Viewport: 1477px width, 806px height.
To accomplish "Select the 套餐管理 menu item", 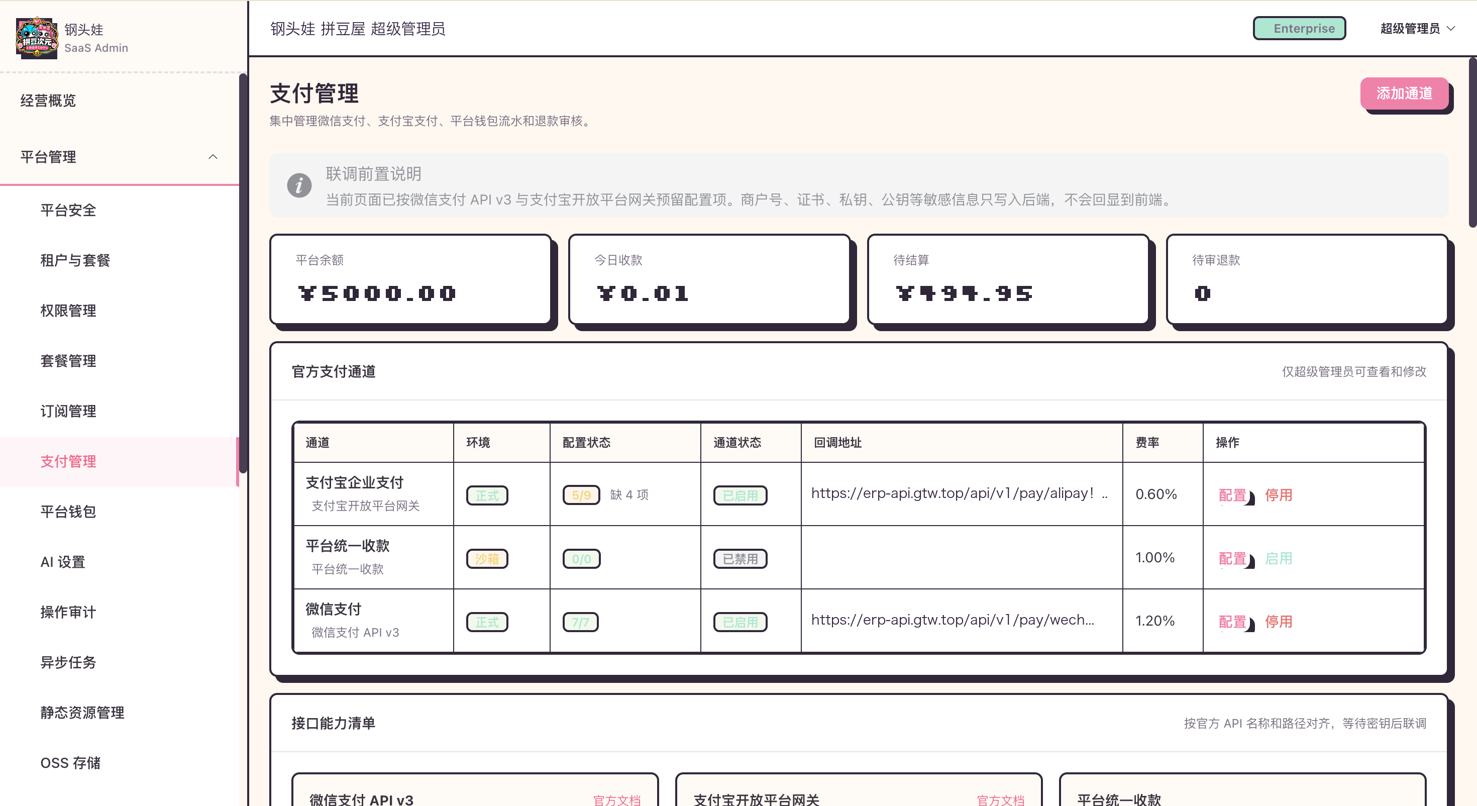I will [119, 361].
